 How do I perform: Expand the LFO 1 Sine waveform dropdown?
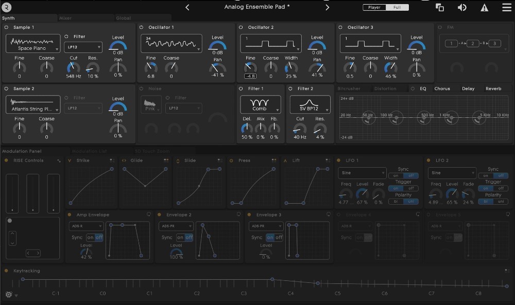tap(363, 173)
